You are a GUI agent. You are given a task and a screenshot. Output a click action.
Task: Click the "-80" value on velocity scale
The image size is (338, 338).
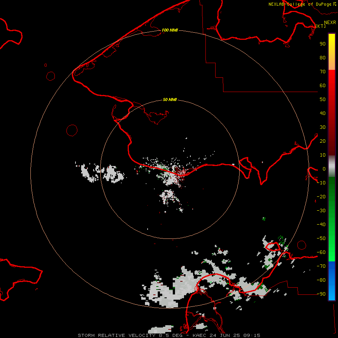pos(321,280)
